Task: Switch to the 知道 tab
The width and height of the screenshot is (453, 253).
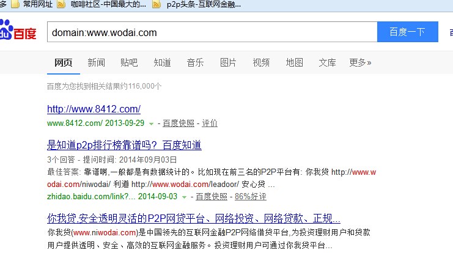Action: 162,62
